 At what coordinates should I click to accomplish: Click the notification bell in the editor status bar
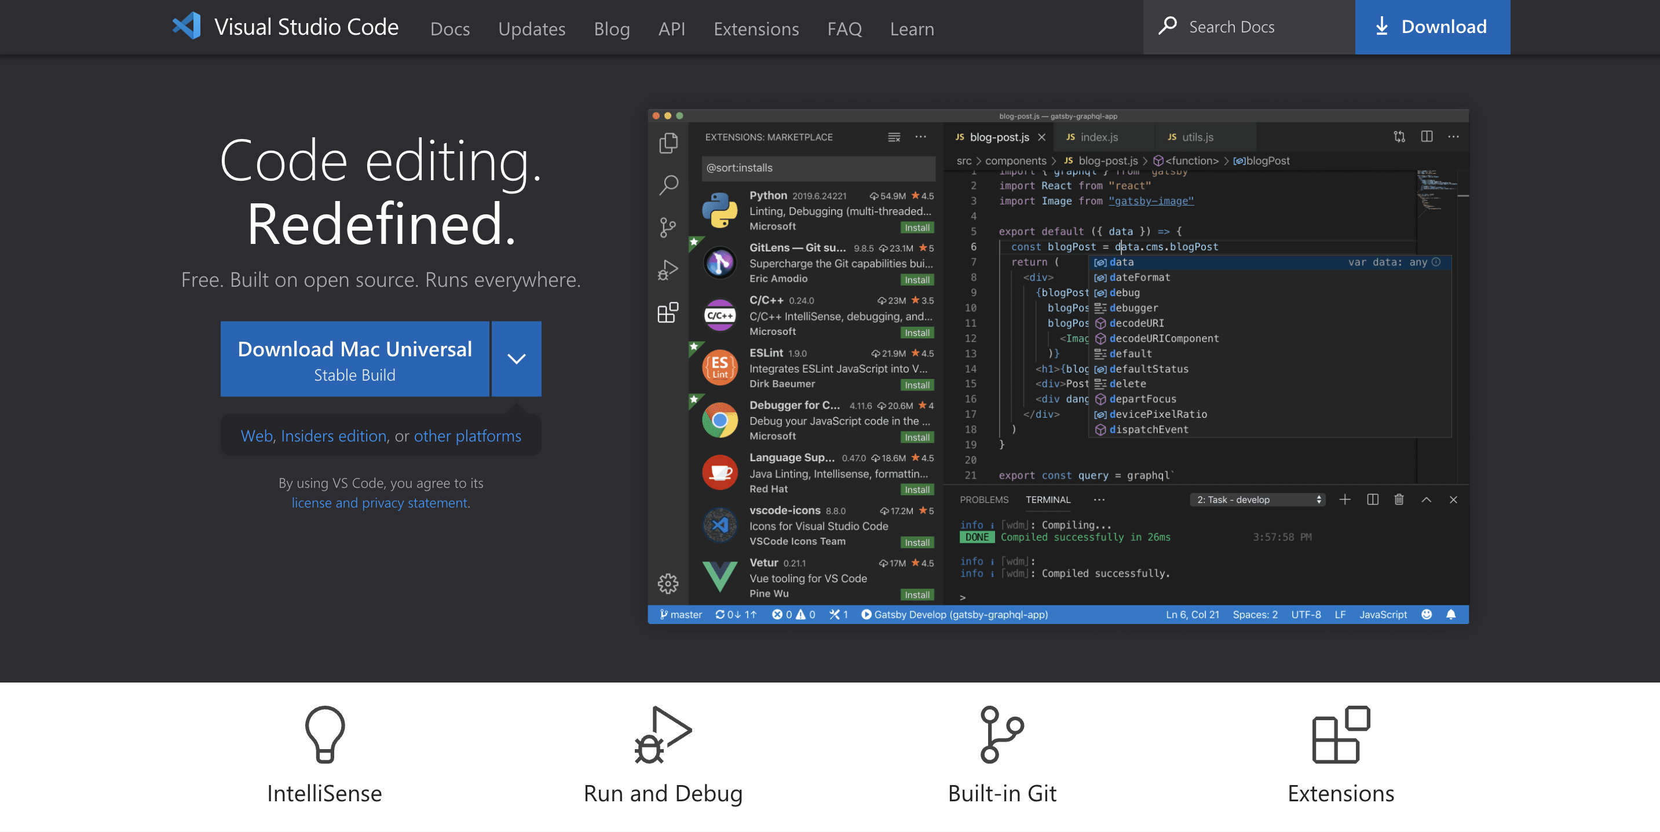click(1450, 614)
